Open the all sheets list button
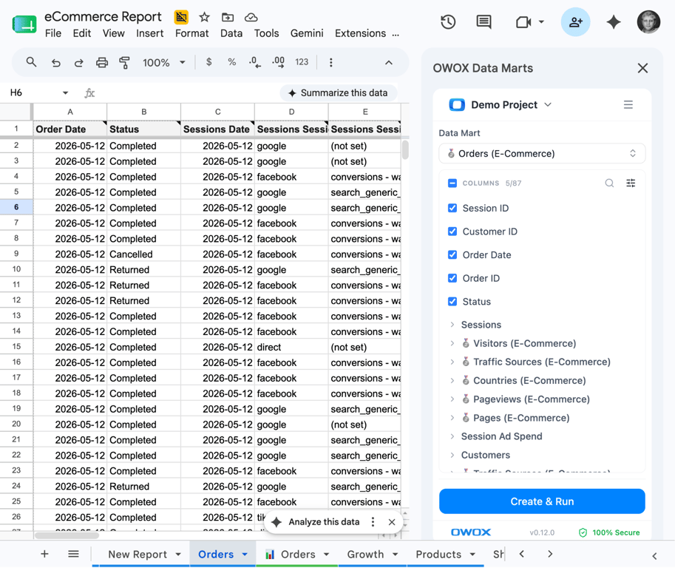675x568 pixels. click(x=73, y=554)
